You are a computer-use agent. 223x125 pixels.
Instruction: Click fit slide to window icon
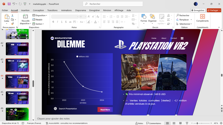click(x=220, y=123)
